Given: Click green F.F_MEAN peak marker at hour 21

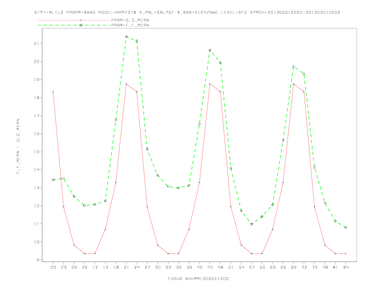Looking at the screenshot, I should tap(126, 37).
